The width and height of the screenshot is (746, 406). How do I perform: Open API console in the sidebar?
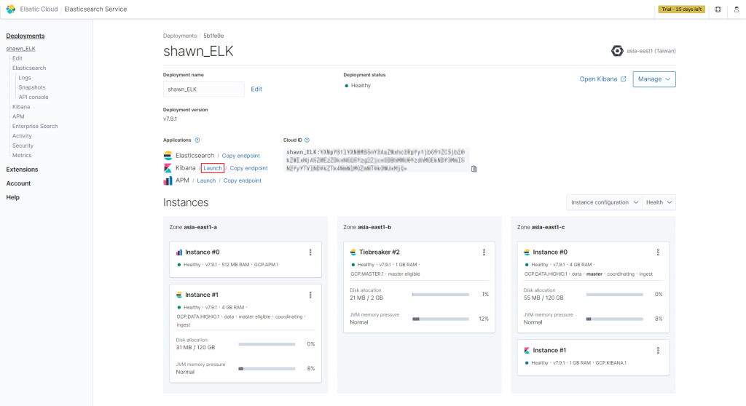[34, 97]
